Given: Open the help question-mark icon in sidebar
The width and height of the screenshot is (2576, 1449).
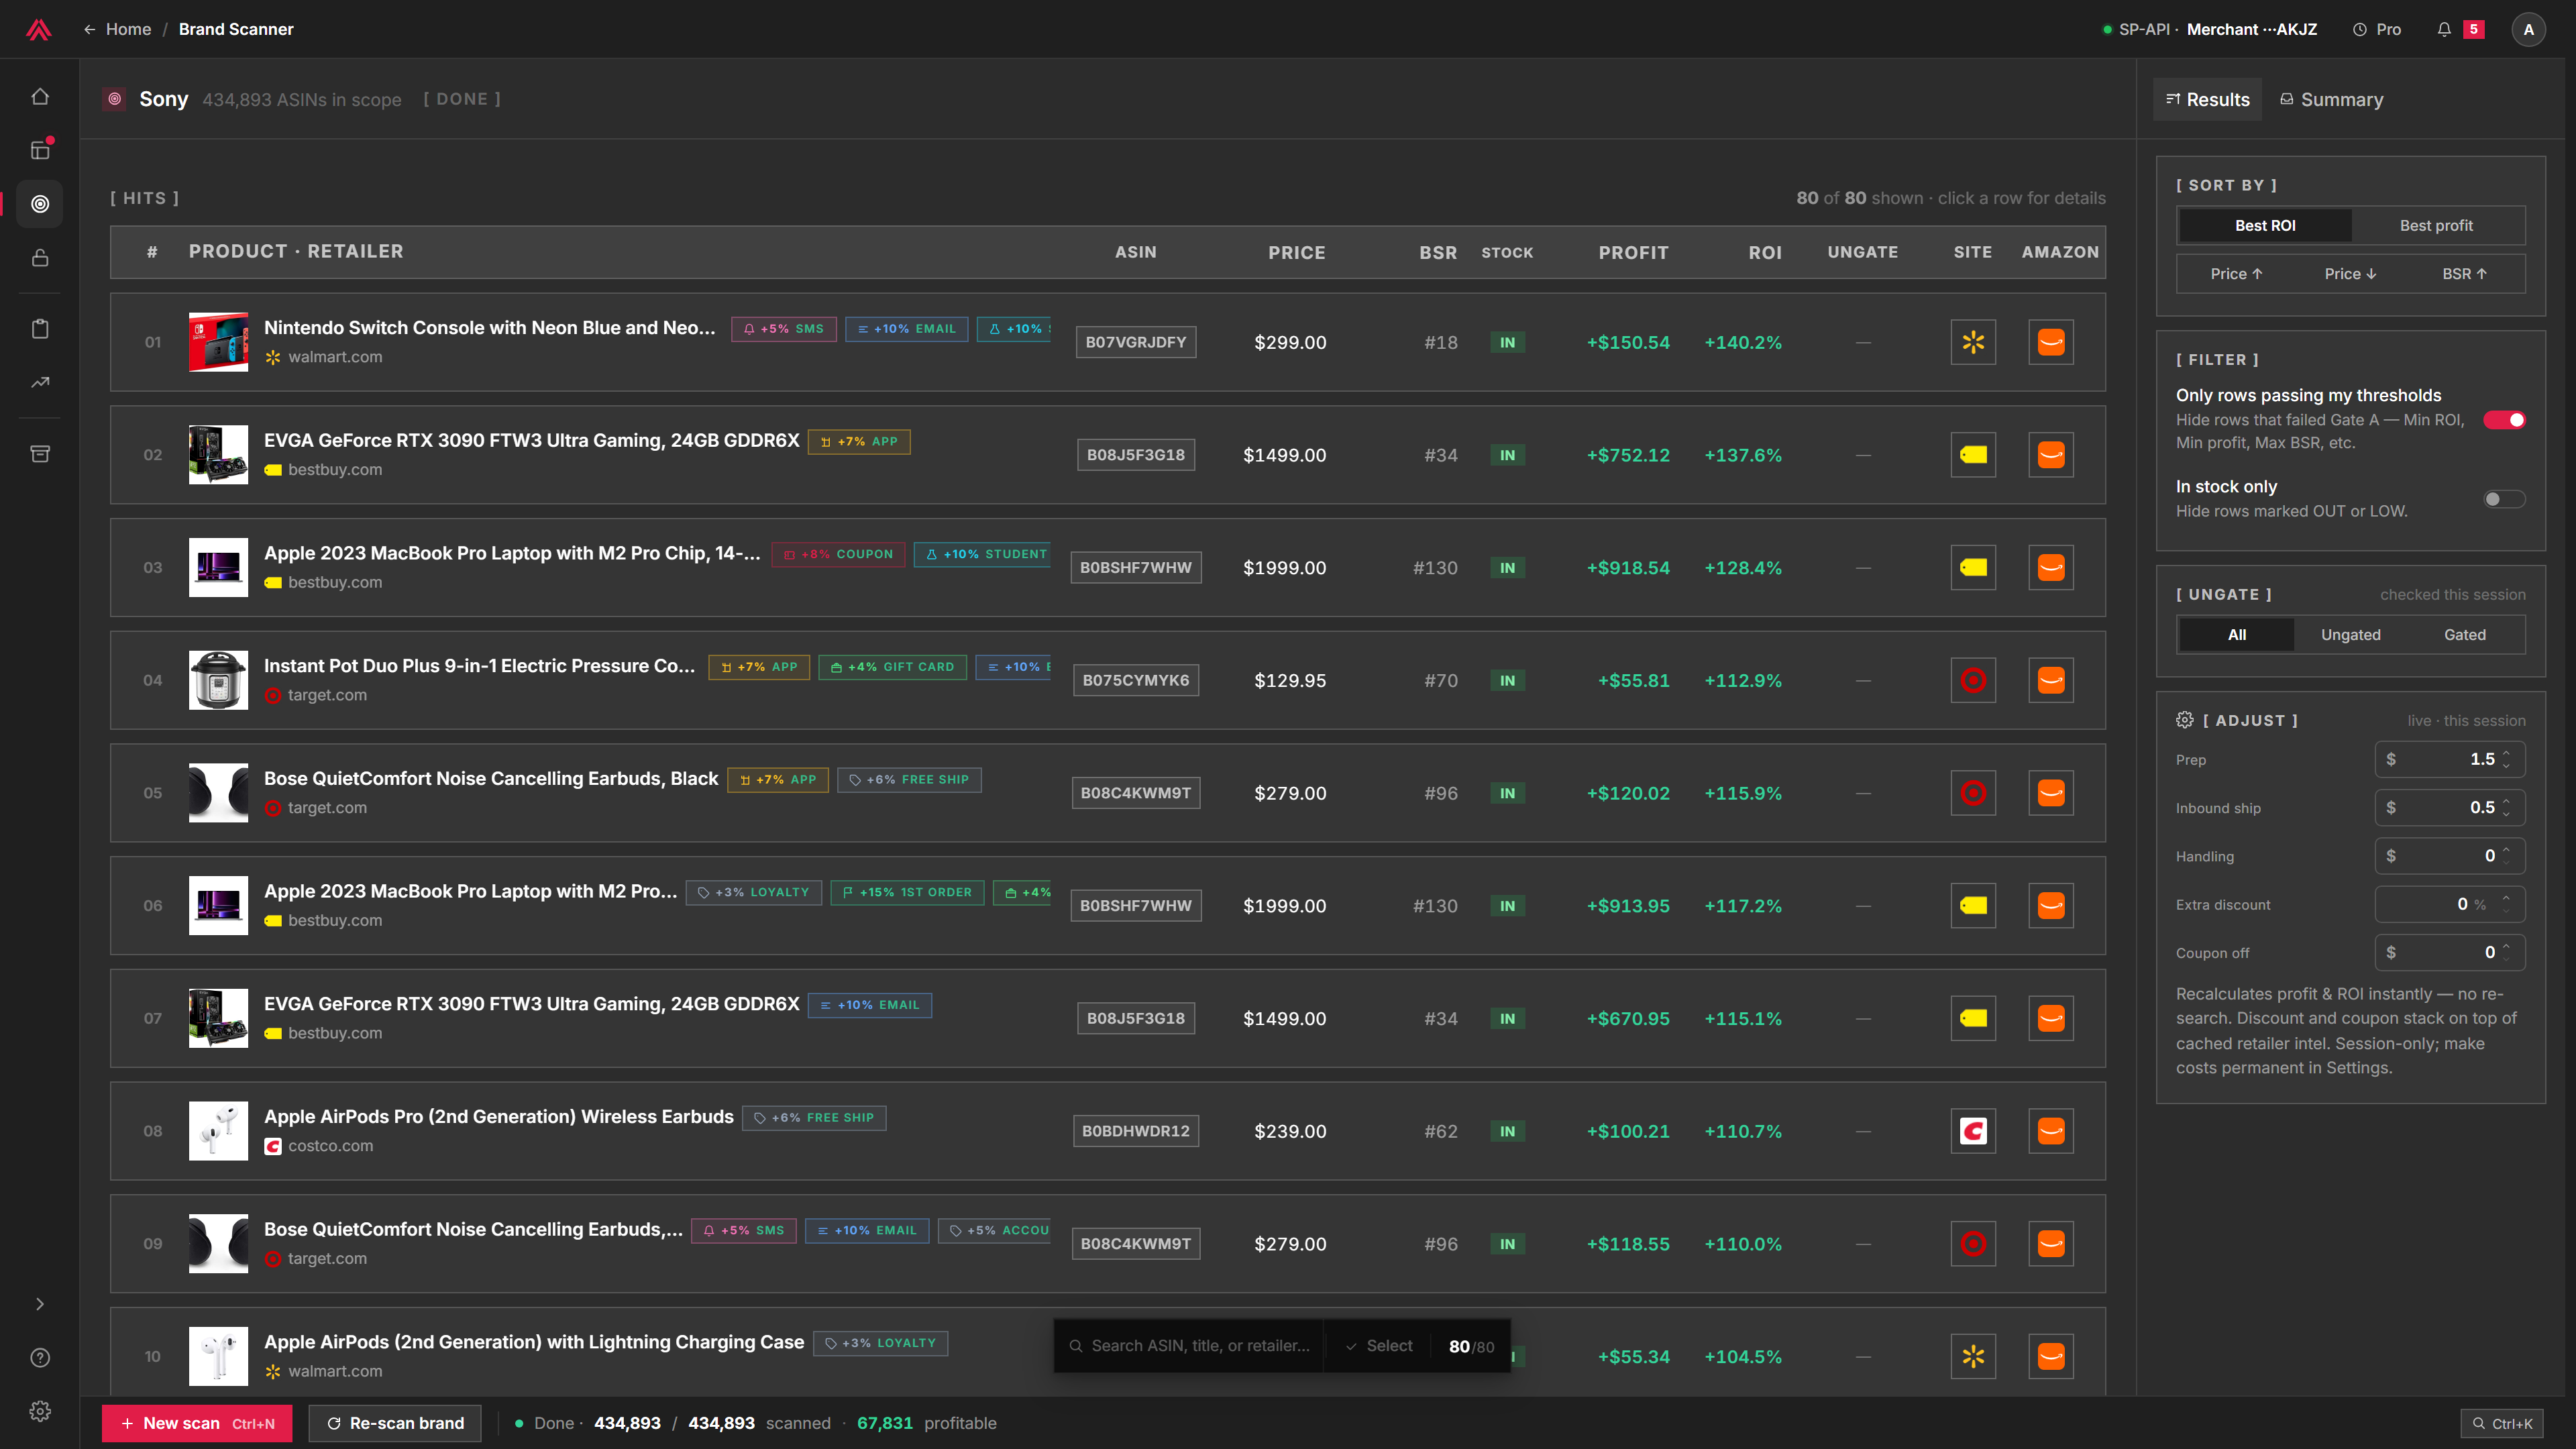Looking at the screenshot, I should (40, 1357).
